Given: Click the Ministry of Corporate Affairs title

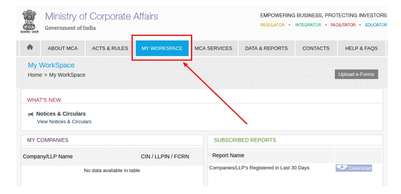Looking at the screenshot, I should point(102,16).
